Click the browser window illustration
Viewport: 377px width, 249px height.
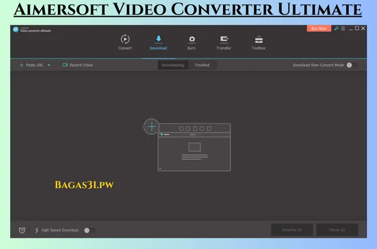194,147
